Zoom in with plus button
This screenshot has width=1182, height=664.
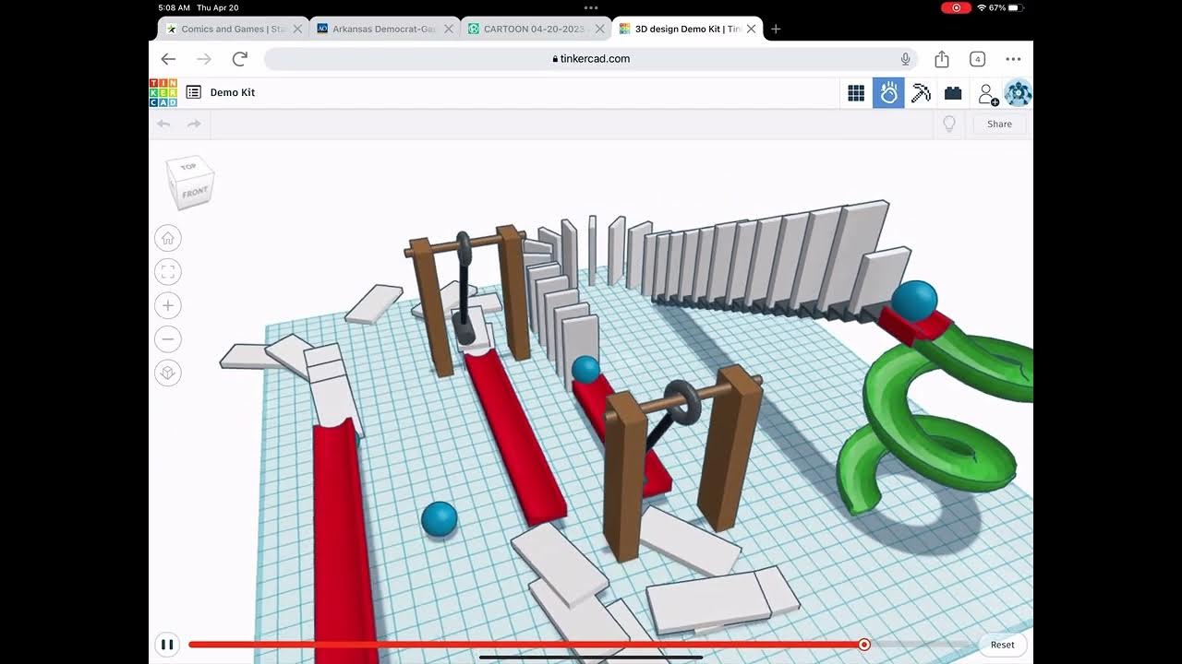(168, 305)
